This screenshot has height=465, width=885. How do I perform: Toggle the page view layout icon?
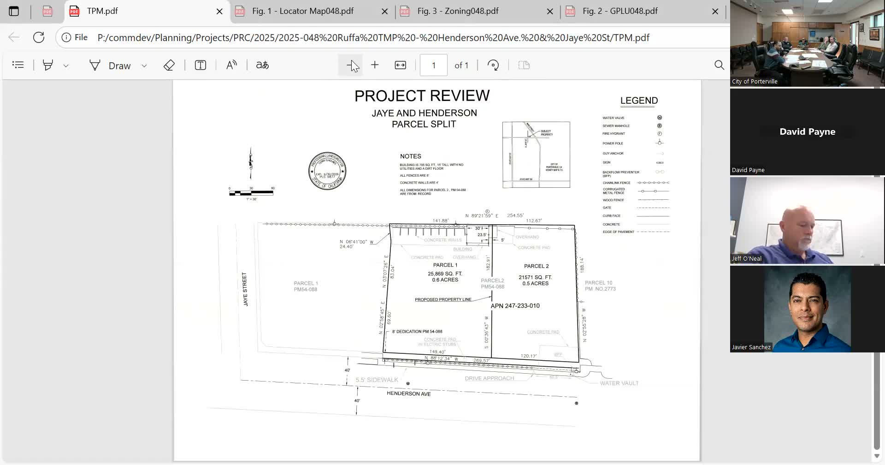(x=524, y=65)
